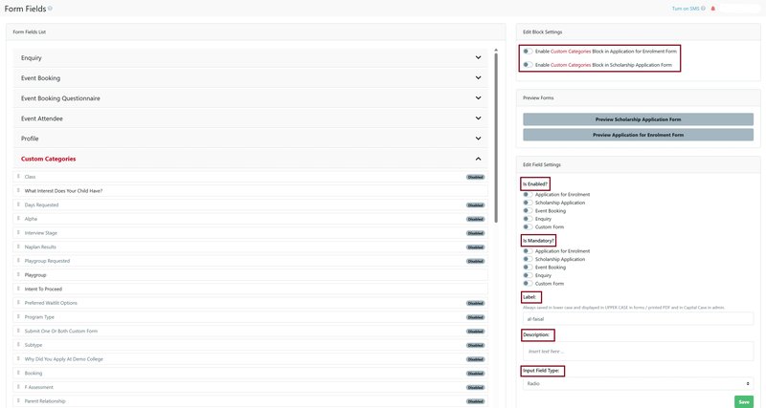Click the green Save button

tap(744, 401)
